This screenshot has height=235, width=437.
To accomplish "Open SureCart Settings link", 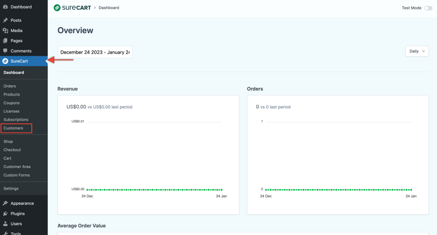I will [11, 189].
